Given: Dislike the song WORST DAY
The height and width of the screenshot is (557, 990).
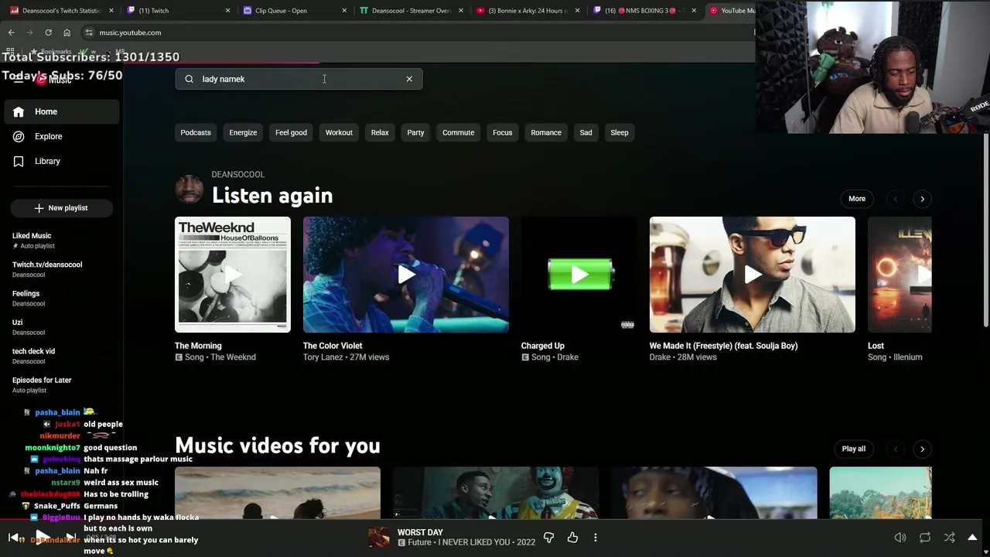Looking at the screenshot, I should (548, 538).
